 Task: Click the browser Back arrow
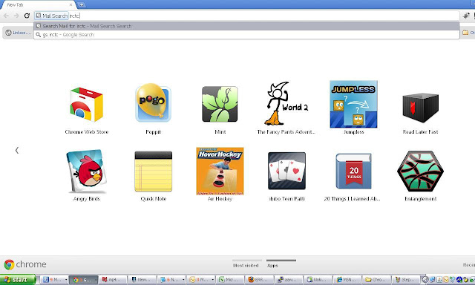click(x=7, y=16)
